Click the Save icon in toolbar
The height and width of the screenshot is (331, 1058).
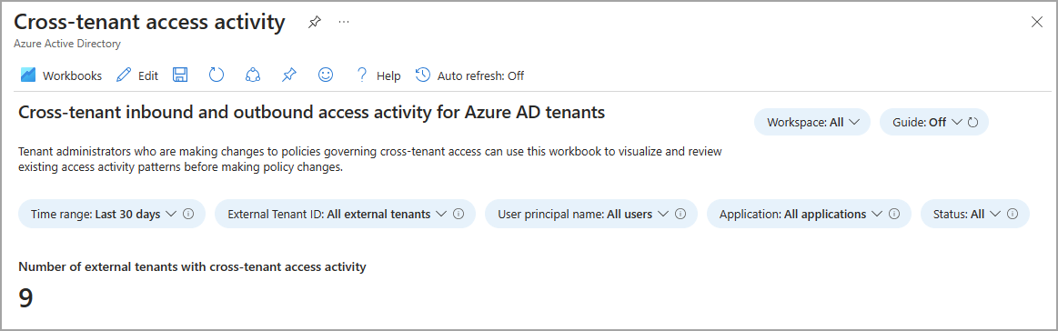tap(180, 75)
